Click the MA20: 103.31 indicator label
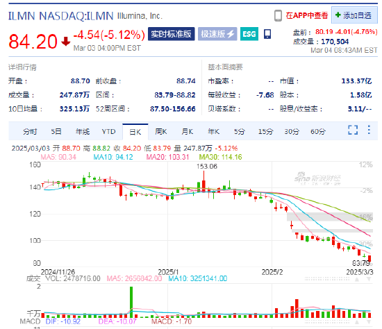The width and height of the screenshot is (382, 329). coord(167,157)
